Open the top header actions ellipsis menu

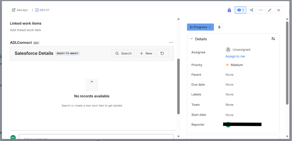point(261,10)
